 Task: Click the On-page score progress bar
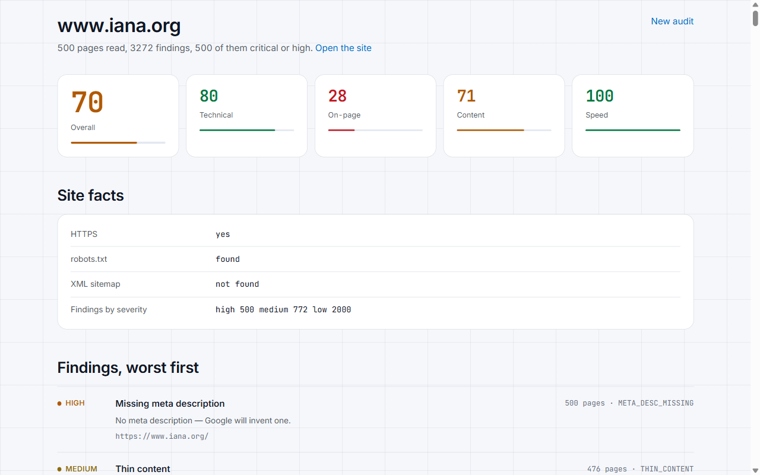click(375, 130)
